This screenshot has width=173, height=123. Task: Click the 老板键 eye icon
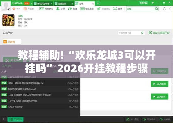click(161, 119)
